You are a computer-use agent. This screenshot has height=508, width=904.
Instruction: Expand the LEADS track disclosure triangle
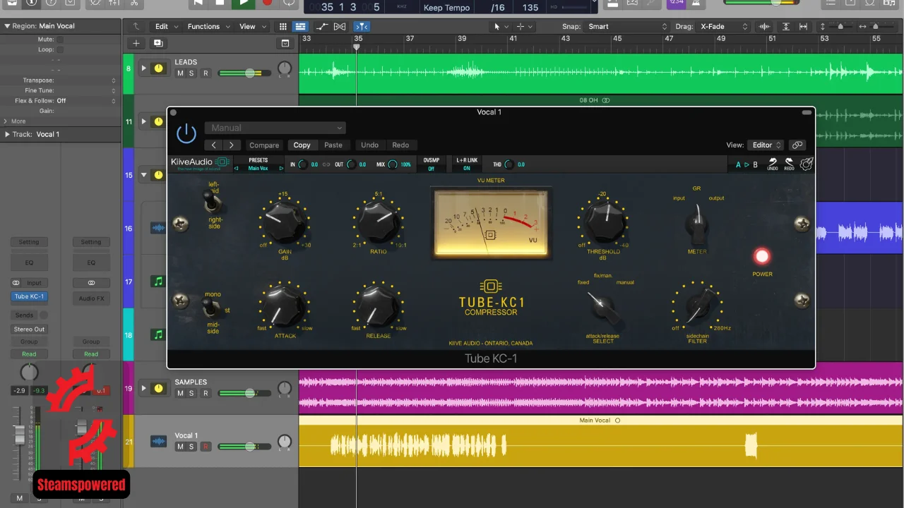tap(143, 68)
